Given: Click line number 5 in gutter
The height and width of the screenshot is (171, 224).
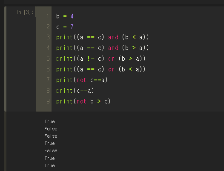Looking at the screenshot, I should [x=48, y=59].
